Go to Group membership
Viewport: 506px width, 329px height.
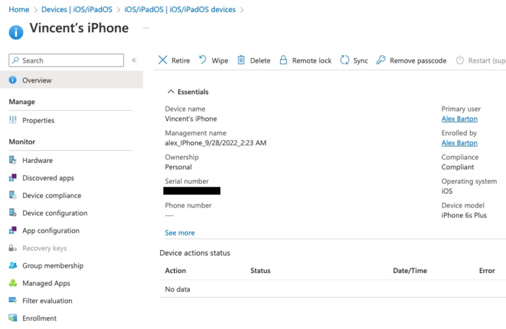(53, 266)
